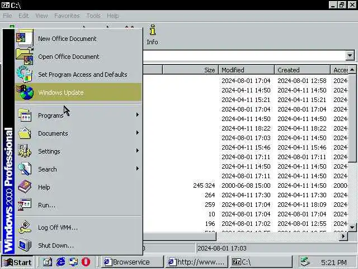Viewport: 358px width, 269px height.
Task: Open the 7-Zip Help menu
Action: click(113, 16)
